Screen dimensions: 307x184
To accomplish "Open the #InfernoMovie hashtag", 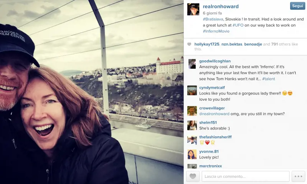I will (216, 31).
